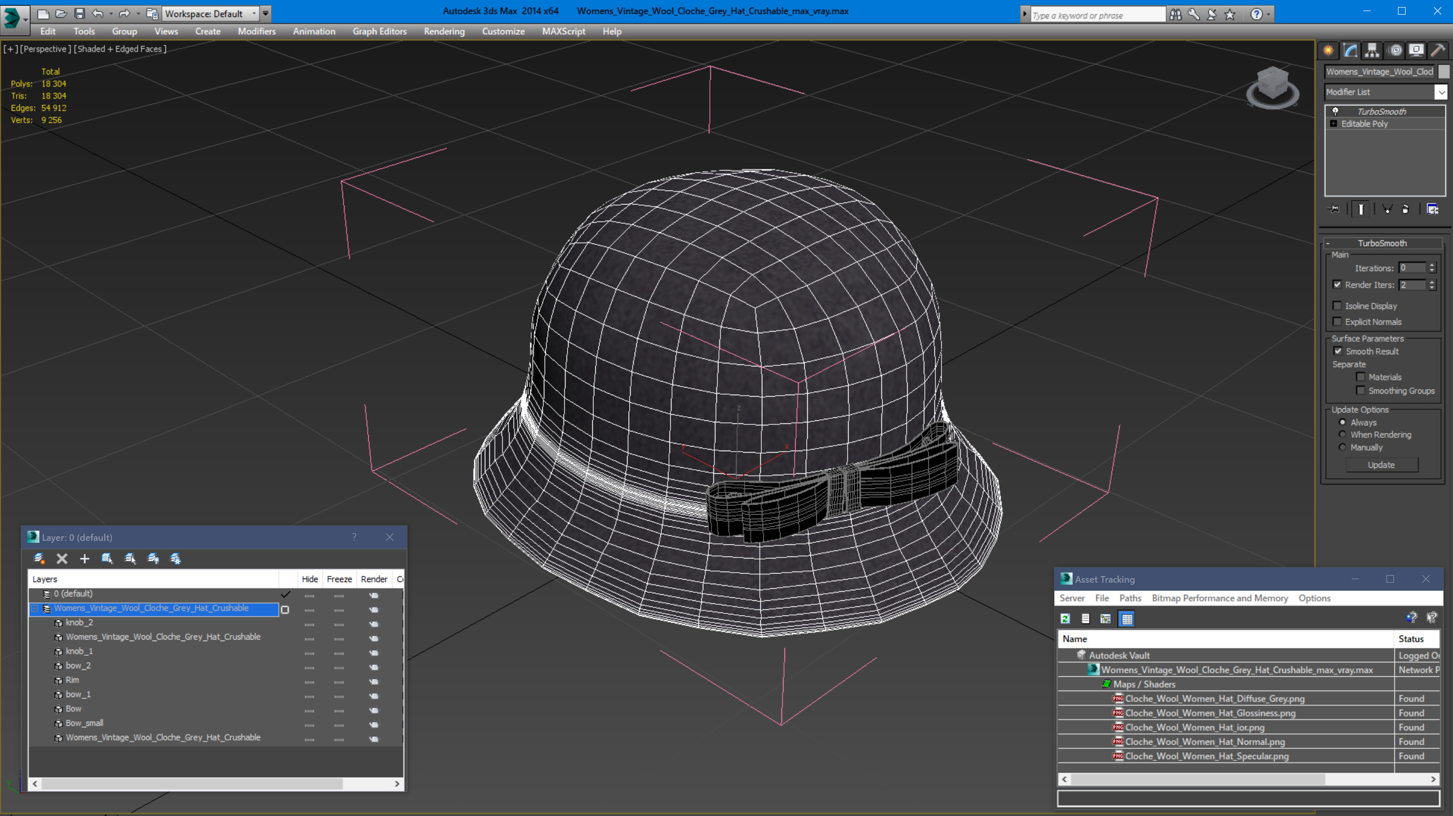This screenshot has height=816, width=1453.
Task: Click the Update button in TurboSmooth
Action: [1381, 465]
